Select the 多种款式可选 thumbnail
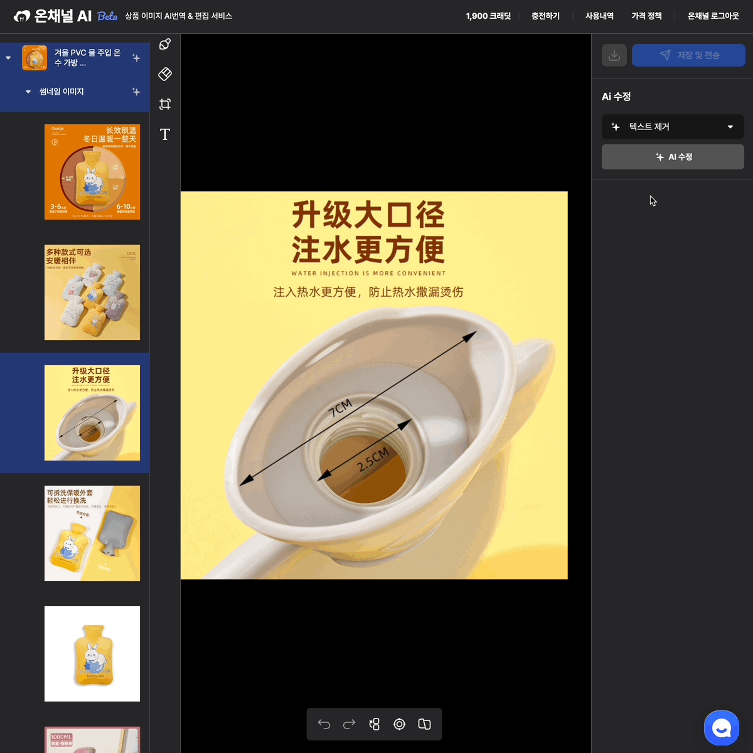This screenshot has width=753, height=753. [92, 292]
